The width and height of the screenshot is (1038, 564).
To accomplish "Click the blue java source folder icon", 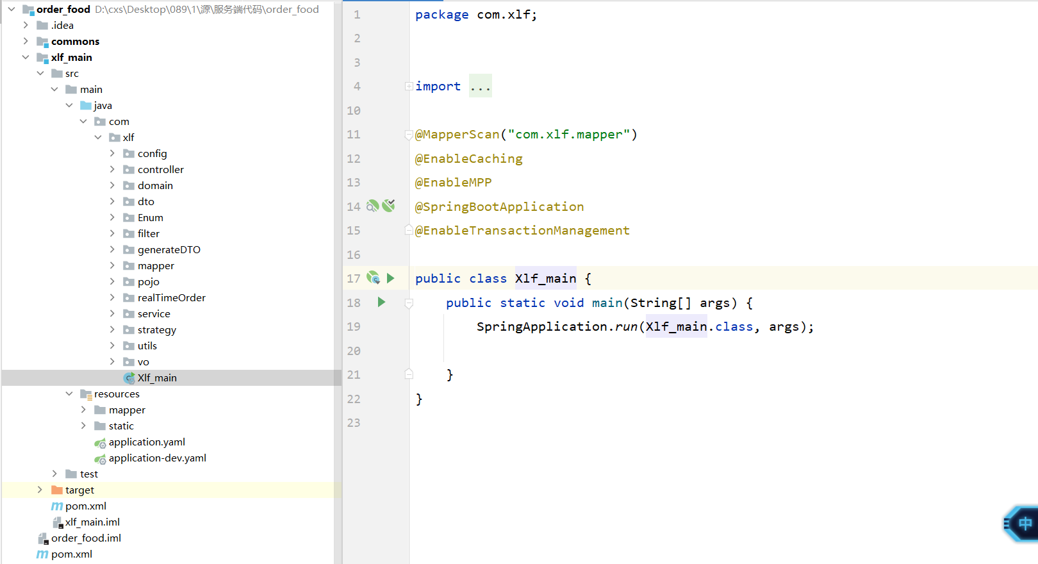I will [86, 105].
